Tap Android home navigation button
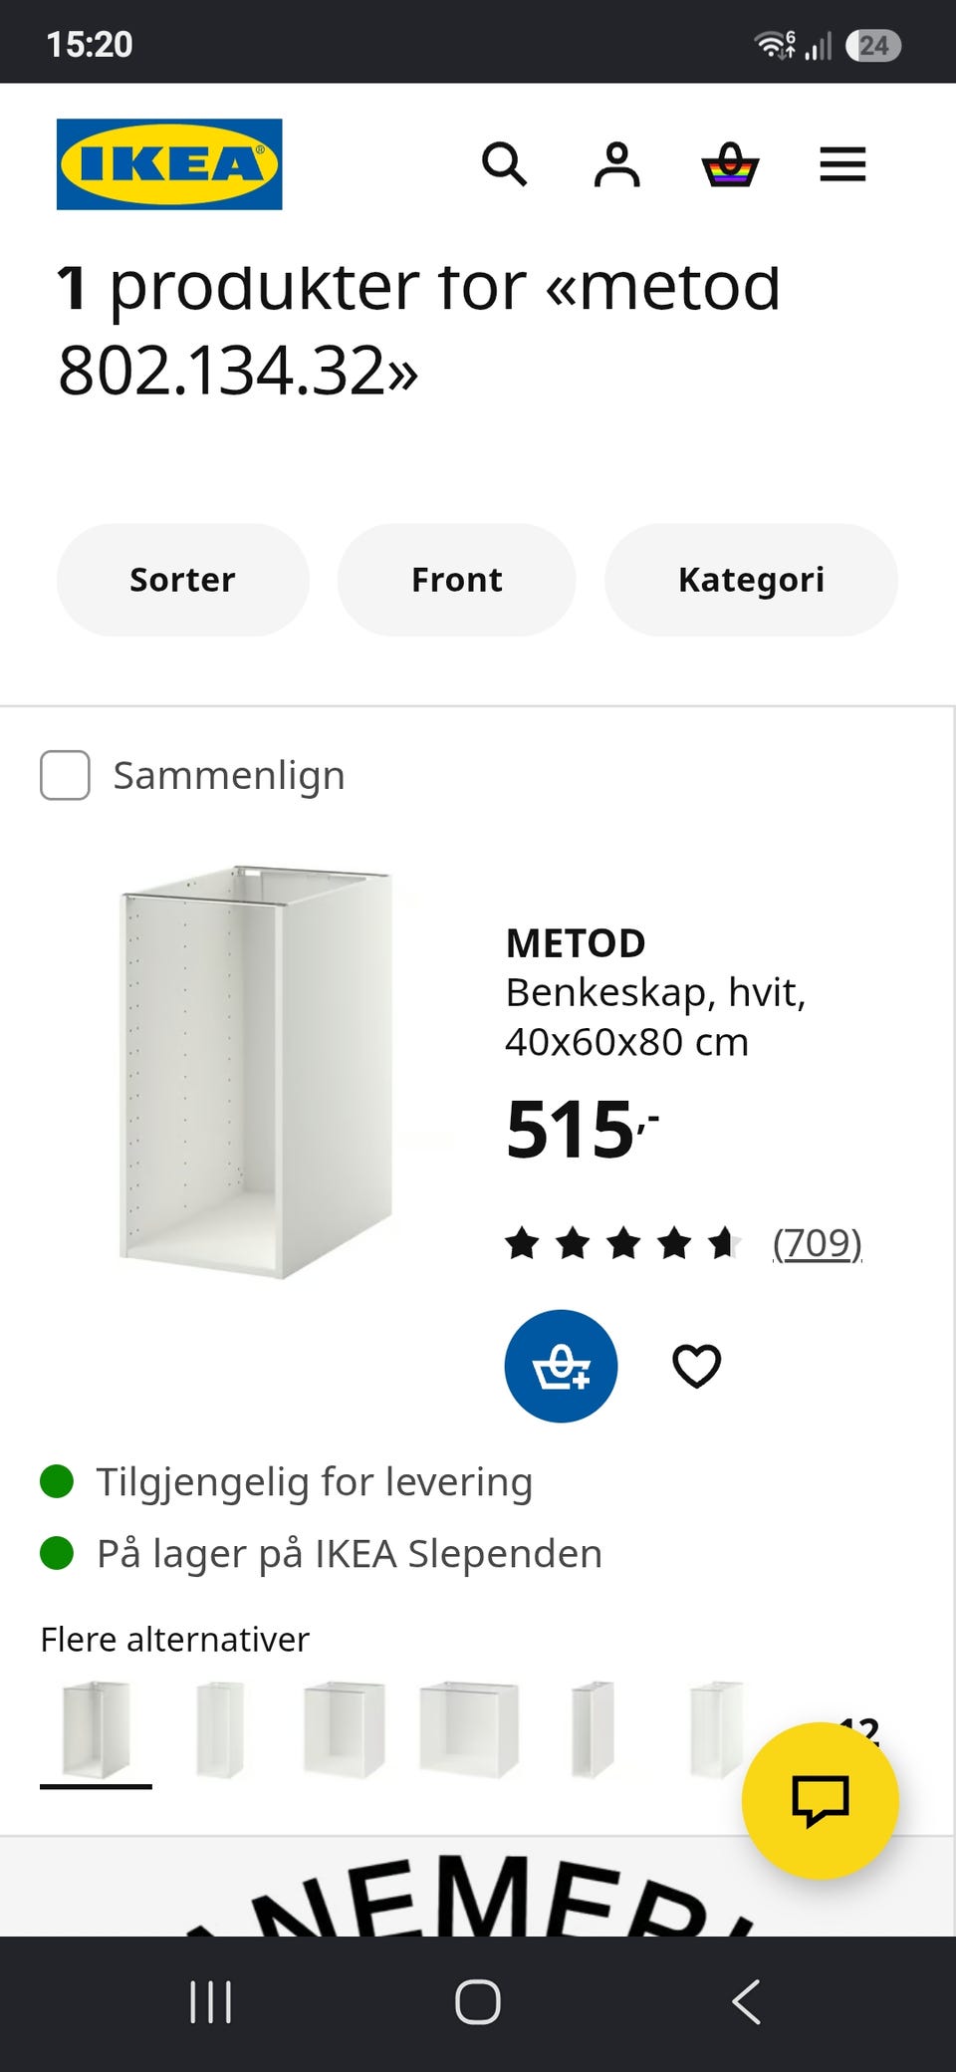 tap(478, 2002)
